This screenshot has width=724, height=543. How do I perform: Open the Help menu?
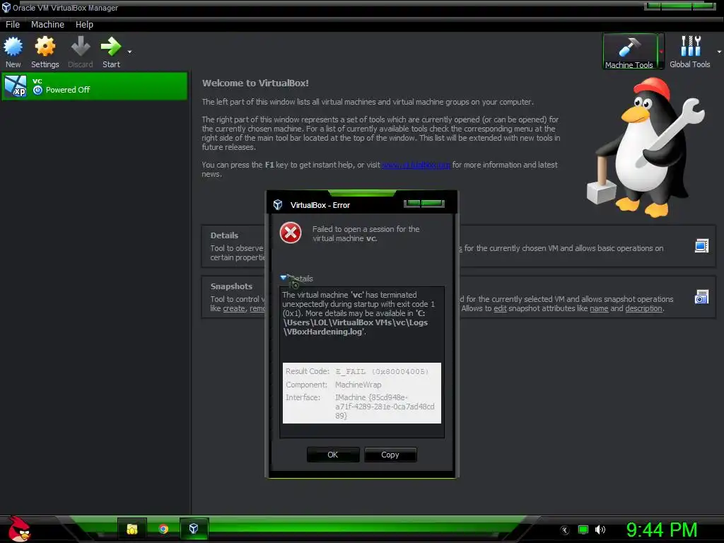(84, 25)
